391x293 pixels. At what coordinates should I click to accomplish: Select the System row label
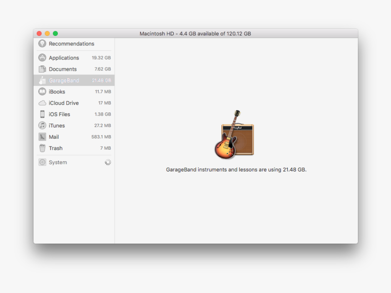pyautogui.click(x=58, y=162)
